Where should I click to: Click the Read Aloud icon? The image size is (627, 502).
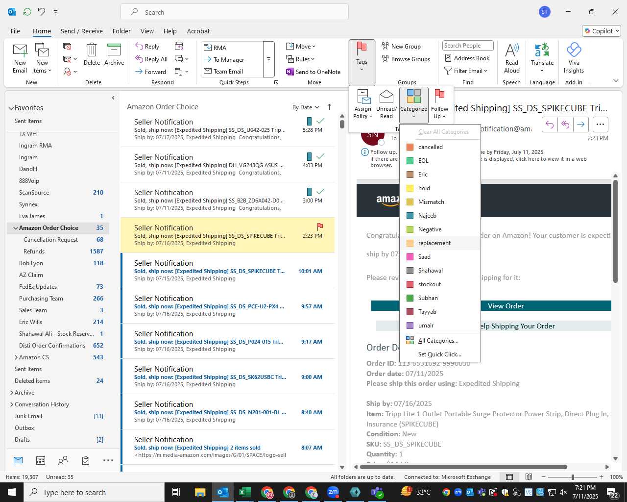(511, 58)
